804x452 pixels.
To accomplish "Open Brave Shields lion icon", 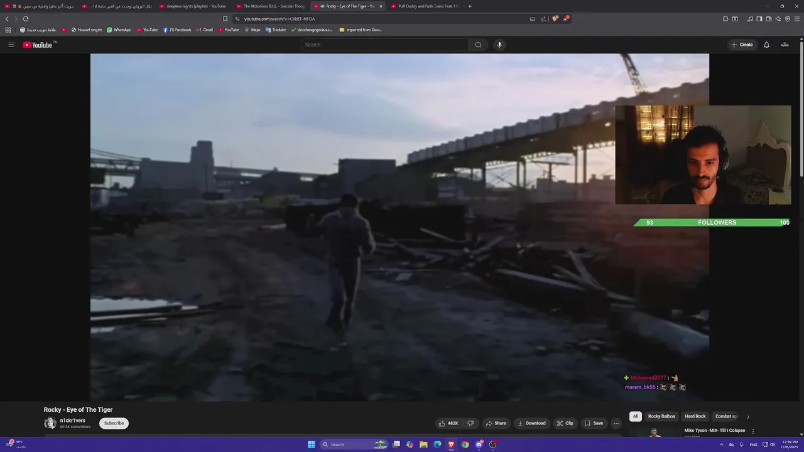I will [x=555, y=19].
